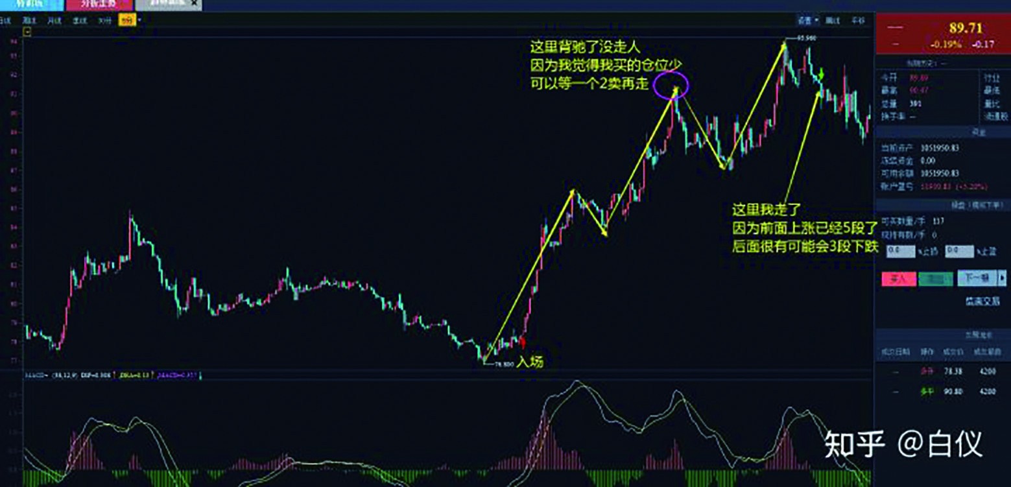Screen dimensions: 1011x487
Task: Click the pink 买入 buy button
Action: pyautogui.click(x=899, y=279)
